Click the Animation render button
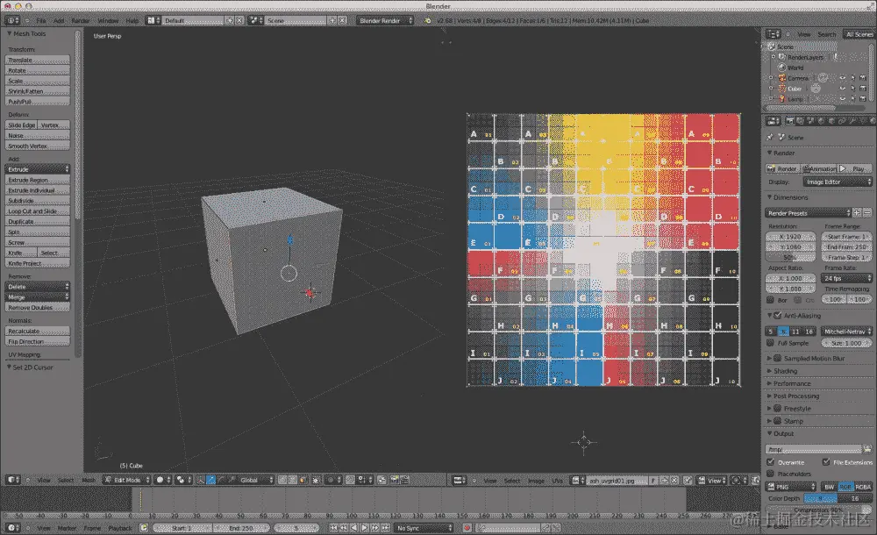Image resolution: width=877 pixels, height=535 pixels. coord(819,168)
